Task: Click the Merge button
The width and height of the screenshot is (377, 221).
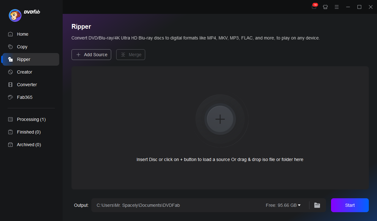Action: click(x=131, y=55)
